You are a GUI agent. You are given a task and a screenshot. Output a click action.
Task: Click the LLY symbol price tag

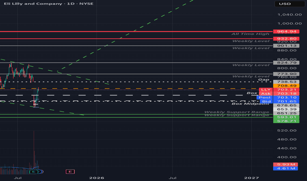coord(266,90)
